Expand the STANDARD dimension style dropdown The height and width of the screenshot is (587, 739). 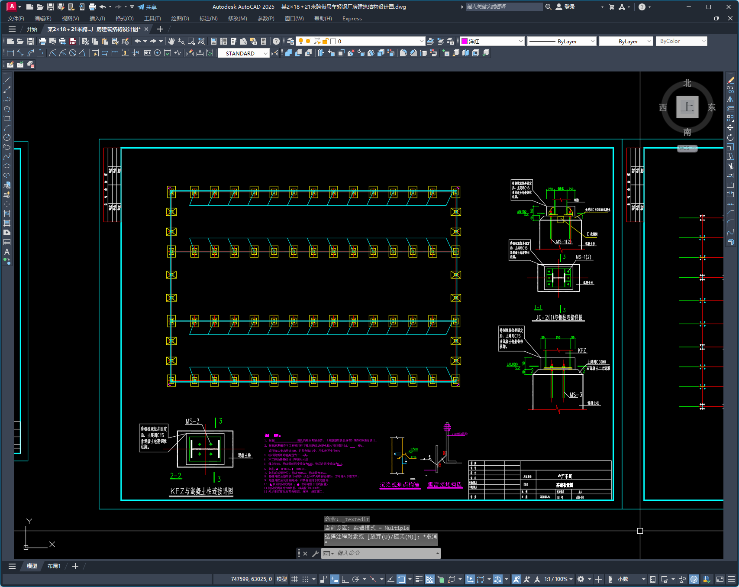265,53
